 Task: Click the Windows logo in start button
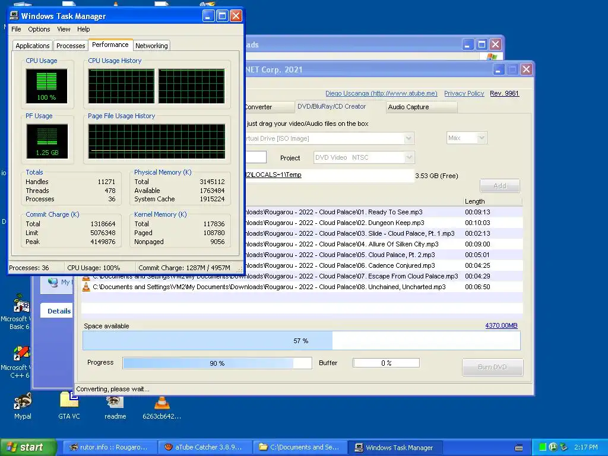click(x=12, y=448)
